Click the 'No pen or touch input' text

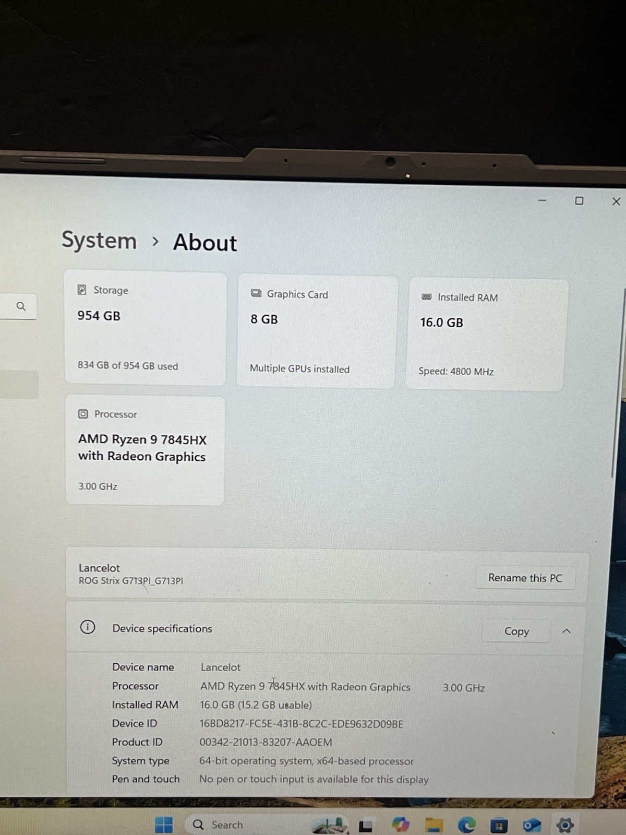click(x=314, y=779)
